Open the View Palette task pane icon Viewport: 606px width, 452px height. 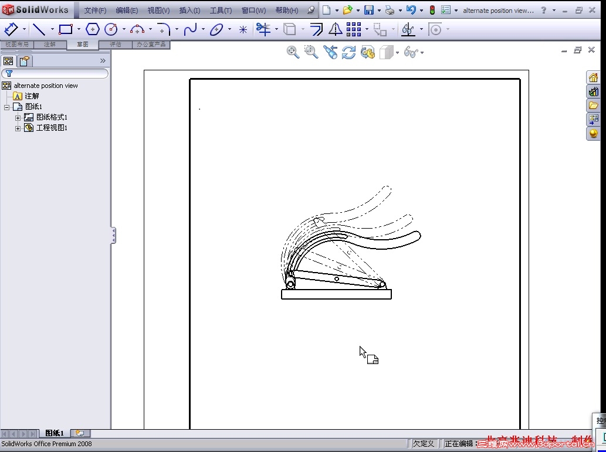pyautogui.click(x=593, y=120)
